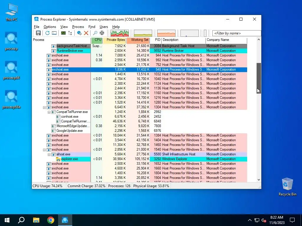This screenshot has height=226, width=302.
Task: Toggle the process tree view icon
Action: 70,33
